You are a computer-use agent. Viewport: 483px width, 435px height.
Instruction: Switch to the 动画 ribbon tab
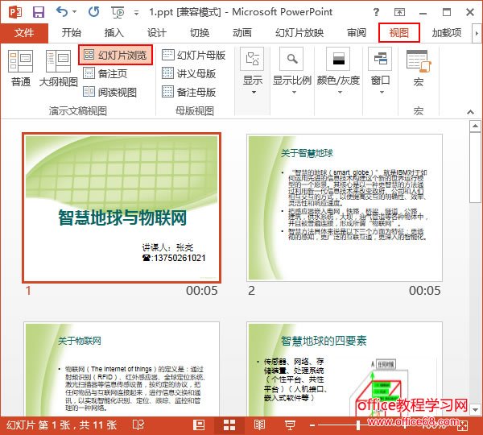tap(242, 33)
